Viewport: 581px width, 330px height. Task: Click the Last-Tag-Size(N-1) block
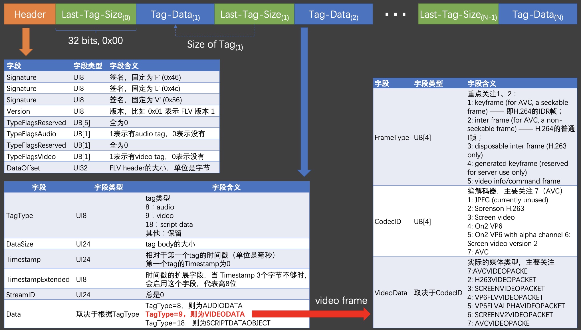click(x=458, y=14)
